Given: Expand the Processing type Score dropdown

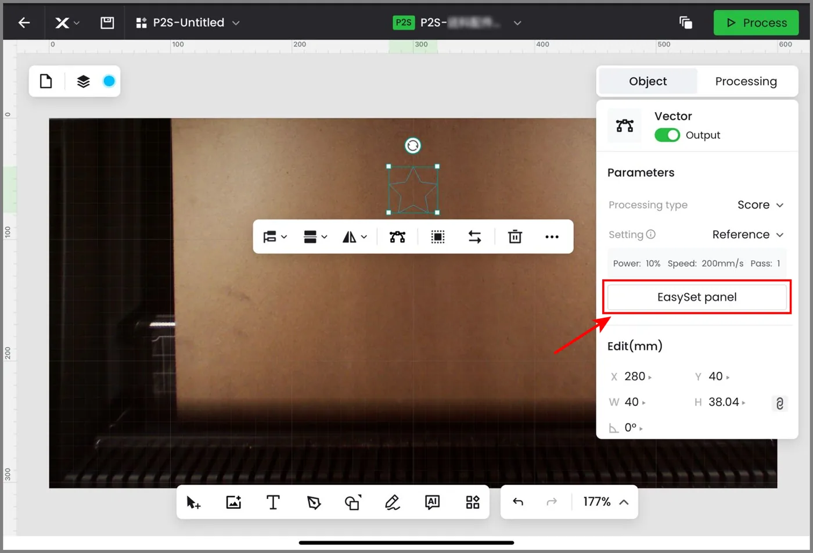Looking at the screenshot, I should coord(761,205).
